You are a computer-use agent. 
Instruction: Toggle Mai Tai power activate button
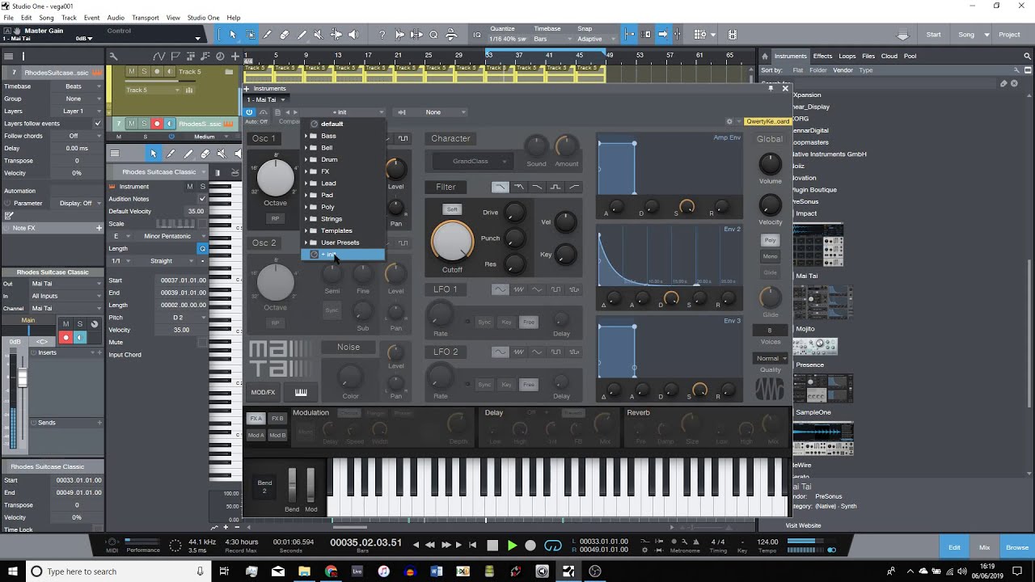pyautogui.click(x=250, y=112)
